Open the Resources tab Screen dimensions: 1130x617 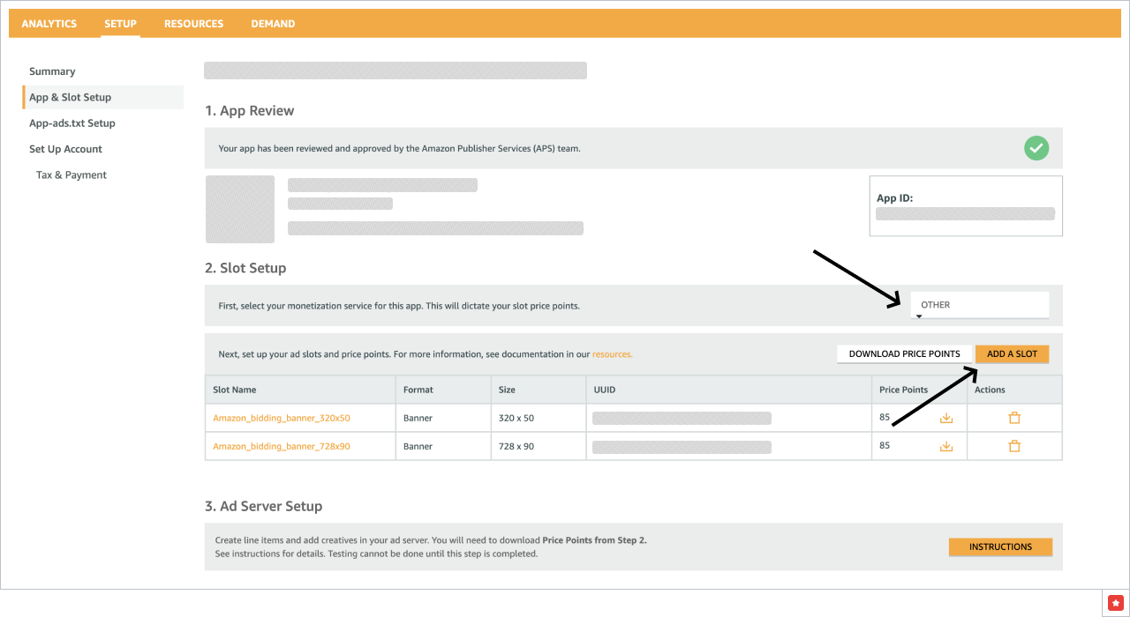pyautogui.click(x=193, y=24)
